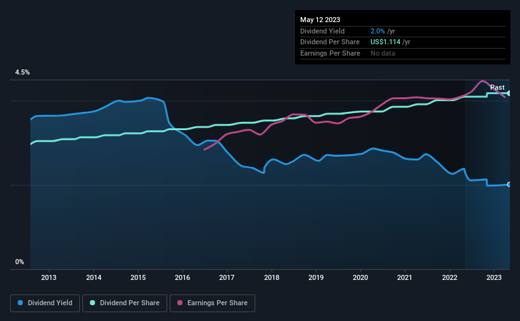This screenshot has width=520, height=321.
Task: Click the 2023 year label on the axis
Action: coord(494,277)
